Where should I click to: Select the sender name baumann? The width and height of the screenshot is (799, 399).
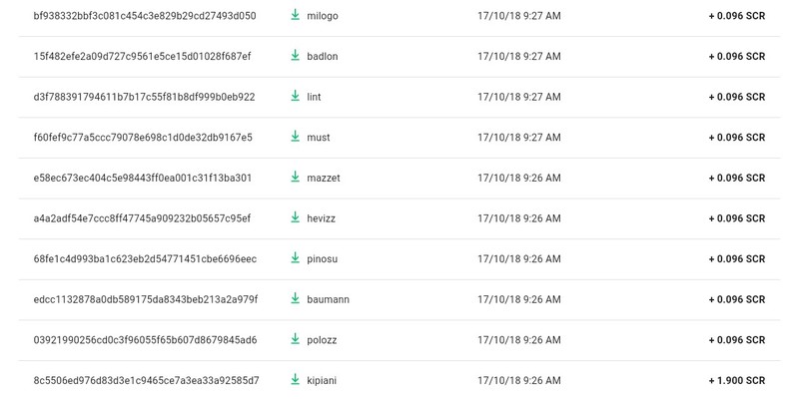point(329,299)
